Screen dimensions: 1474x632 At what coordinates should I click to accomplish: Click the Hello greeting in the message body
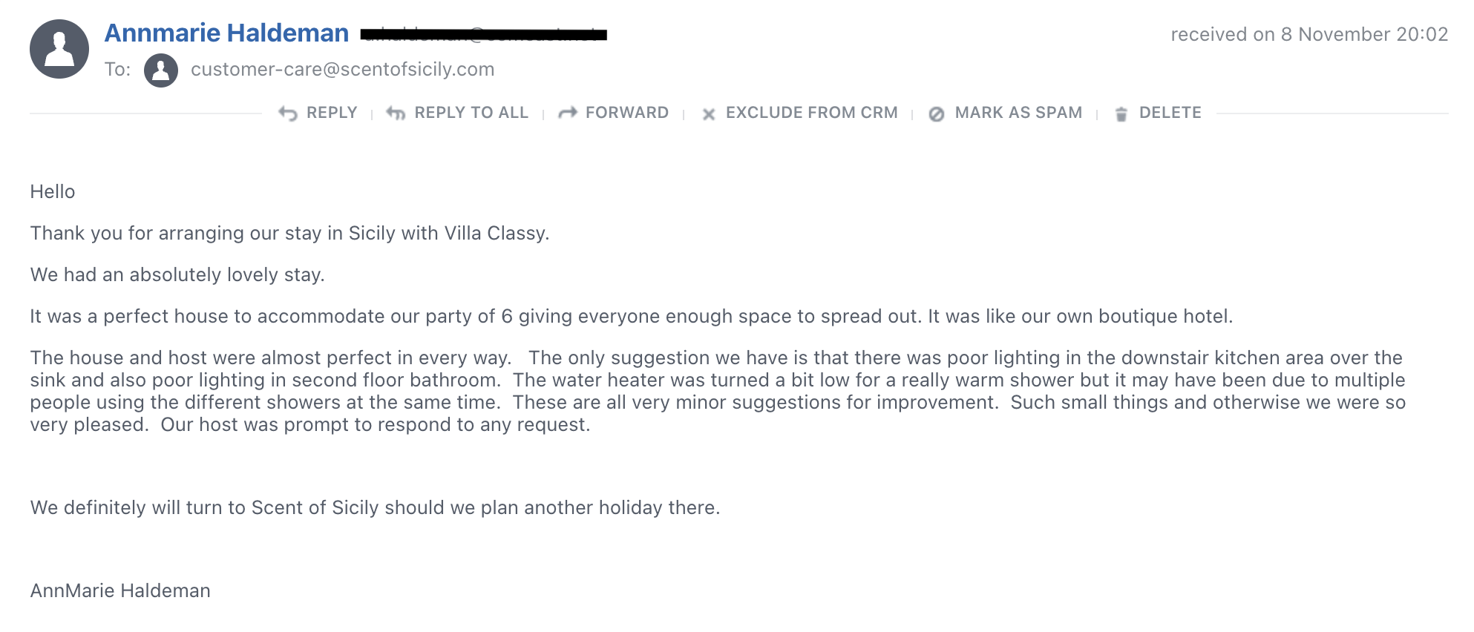click(x=53, y=192)
